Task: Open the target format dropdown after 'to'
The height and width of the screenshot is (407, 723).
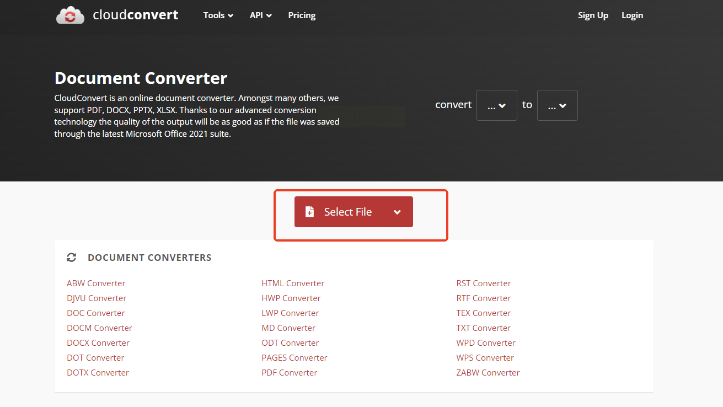Action: pyautogui.click(x=558, y=105)
